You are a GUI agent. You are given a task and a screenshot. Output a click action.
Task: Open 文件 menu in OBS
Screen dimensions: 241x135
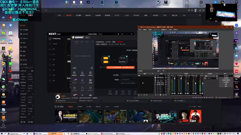[x=140, y=29]
